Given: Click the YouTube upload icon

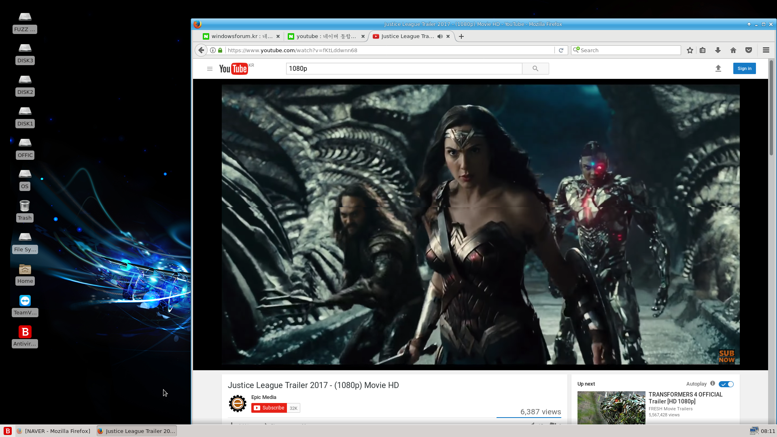Looking at the screenshot, I should point(718,68).
